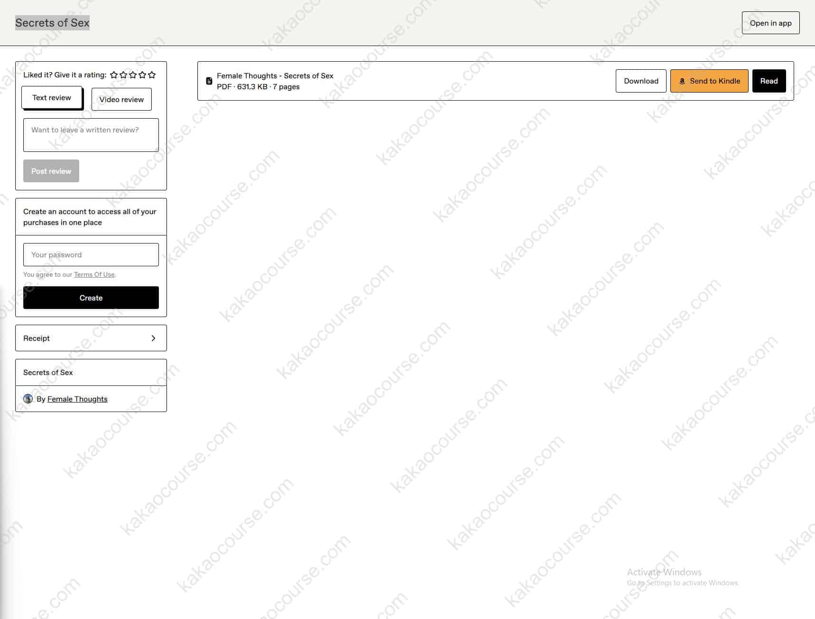This screenshot has width=815, height=619.
Task: Switch to the Text review tab
Action: pyautogui.click(x=52, y=98)
